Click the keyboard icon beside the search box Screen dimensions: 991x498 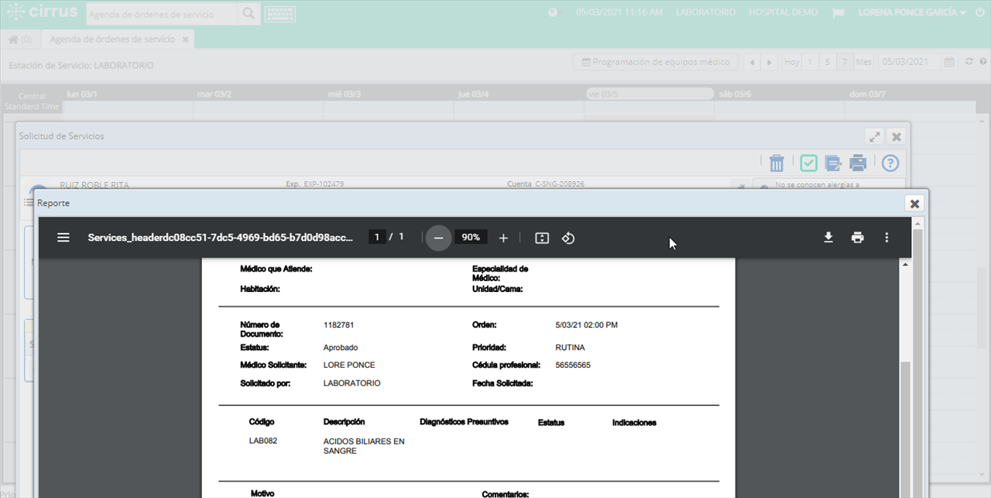pyautogui.click(x=279, y=12)
